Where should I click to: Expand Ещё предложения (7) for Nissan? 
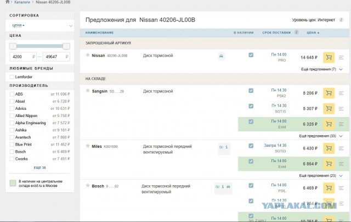coord(322,69)
